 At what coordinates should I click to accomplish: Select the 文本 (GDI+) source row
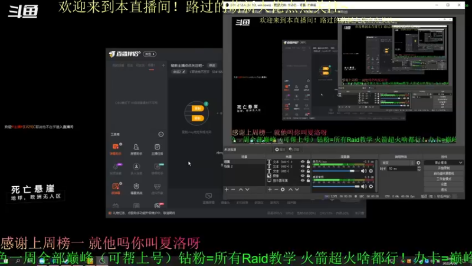click(x=289, y=171)
